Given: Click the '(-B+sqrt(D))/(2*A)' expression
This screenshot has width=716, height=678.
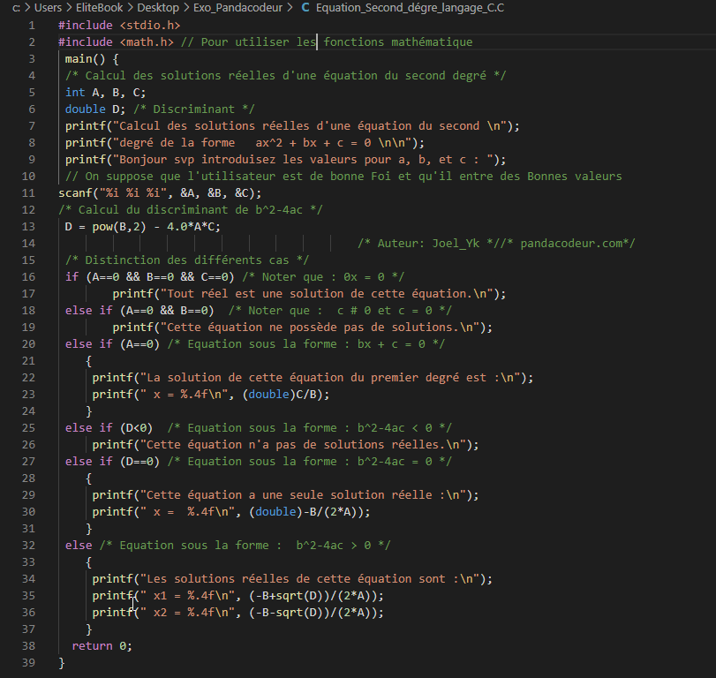Looking at the screenshot, I should (313, 596).
